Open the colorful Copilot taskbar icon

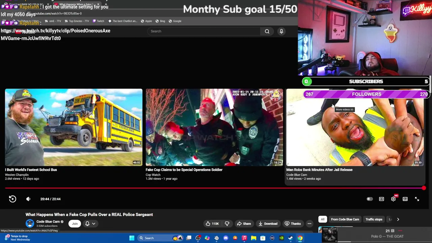point(207,238)
